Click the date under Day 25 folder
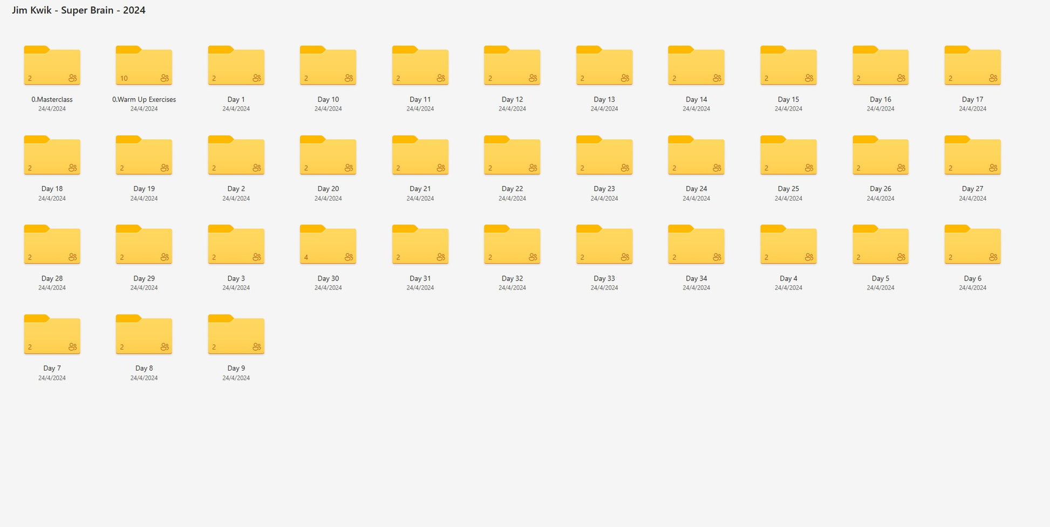 coord(788,199)
